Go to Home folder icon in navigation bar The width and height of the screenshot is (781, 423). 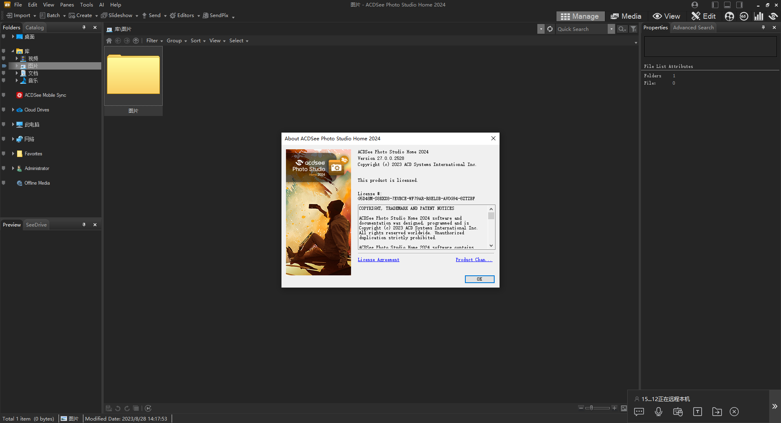point(109,41)
